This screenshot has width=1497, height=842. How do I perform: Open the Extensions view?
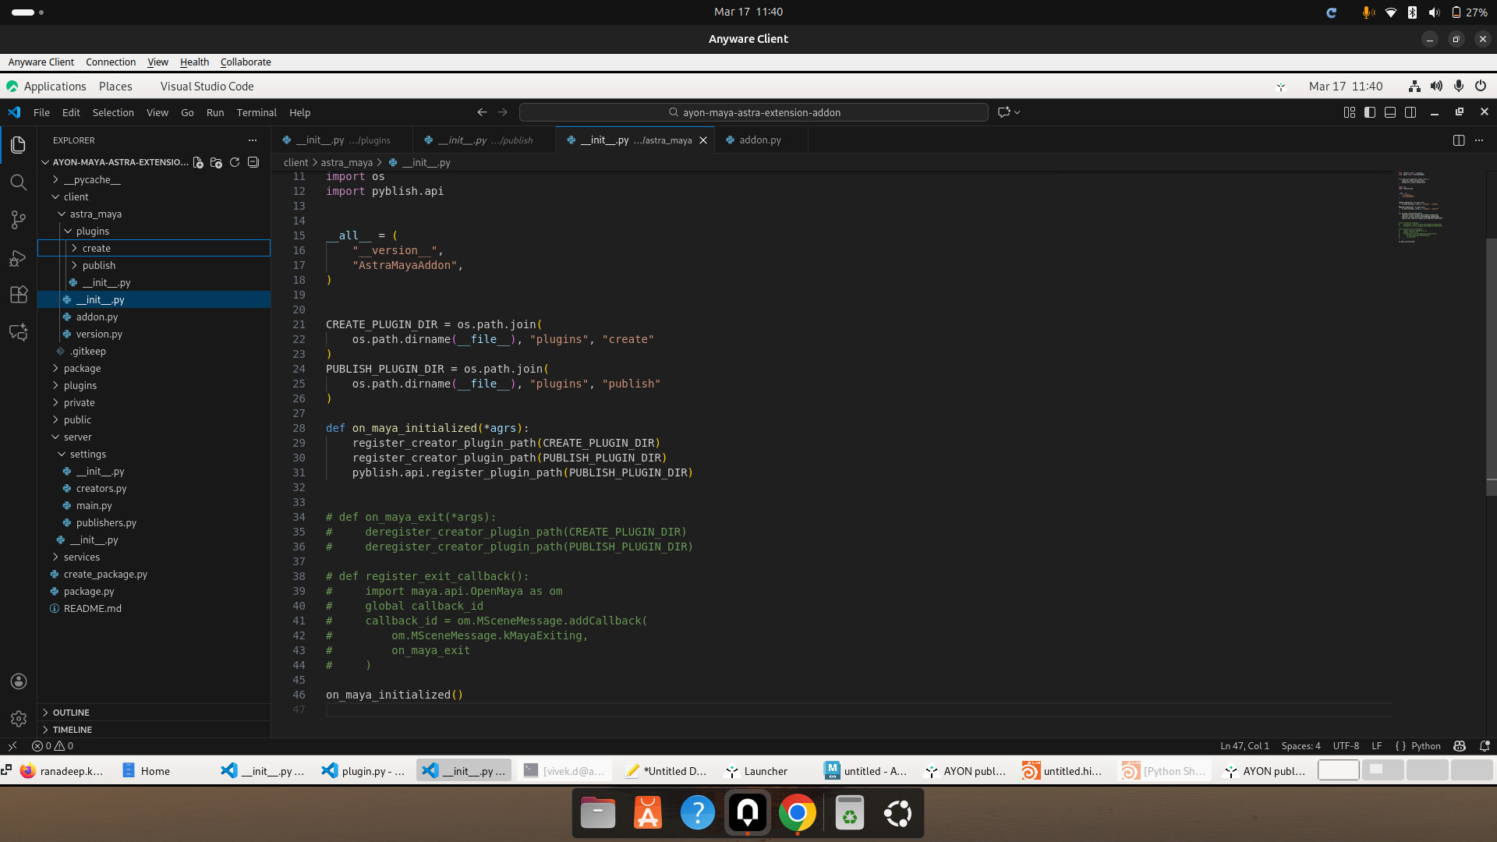[19, 295]
